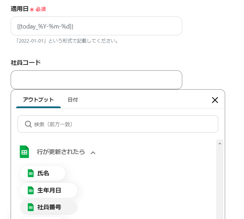The image size is (244, 219).
Task: Click the output list scrollbar track
Action: click(x=220, y=182)
